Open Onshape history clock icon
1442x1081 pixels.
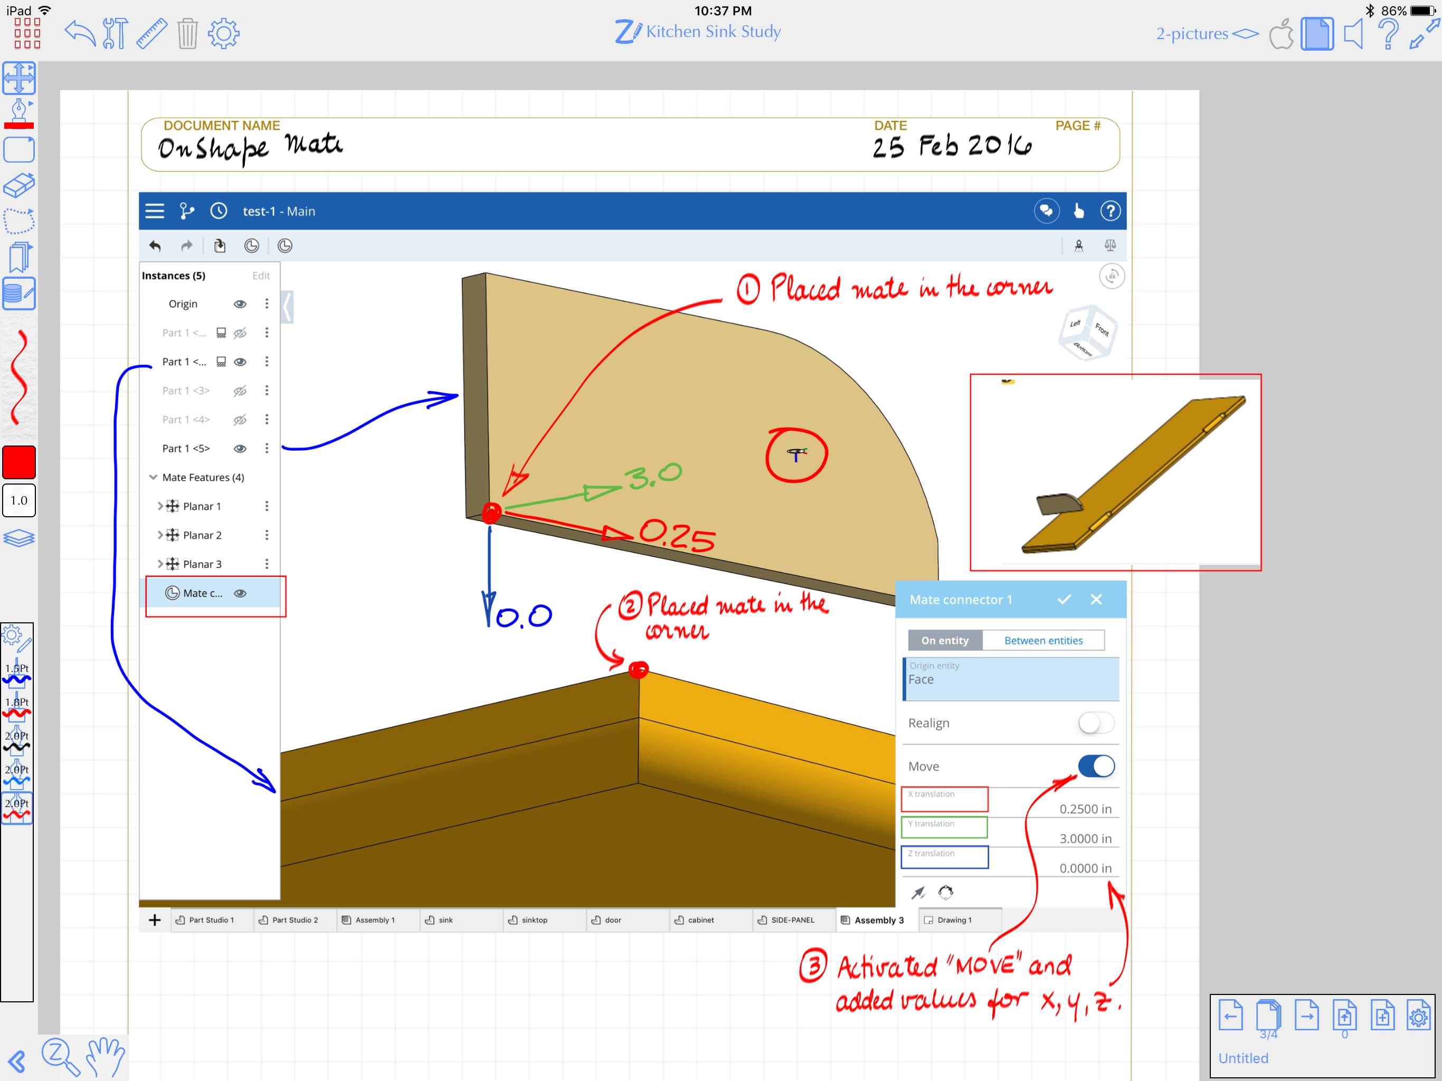point(219,211)
